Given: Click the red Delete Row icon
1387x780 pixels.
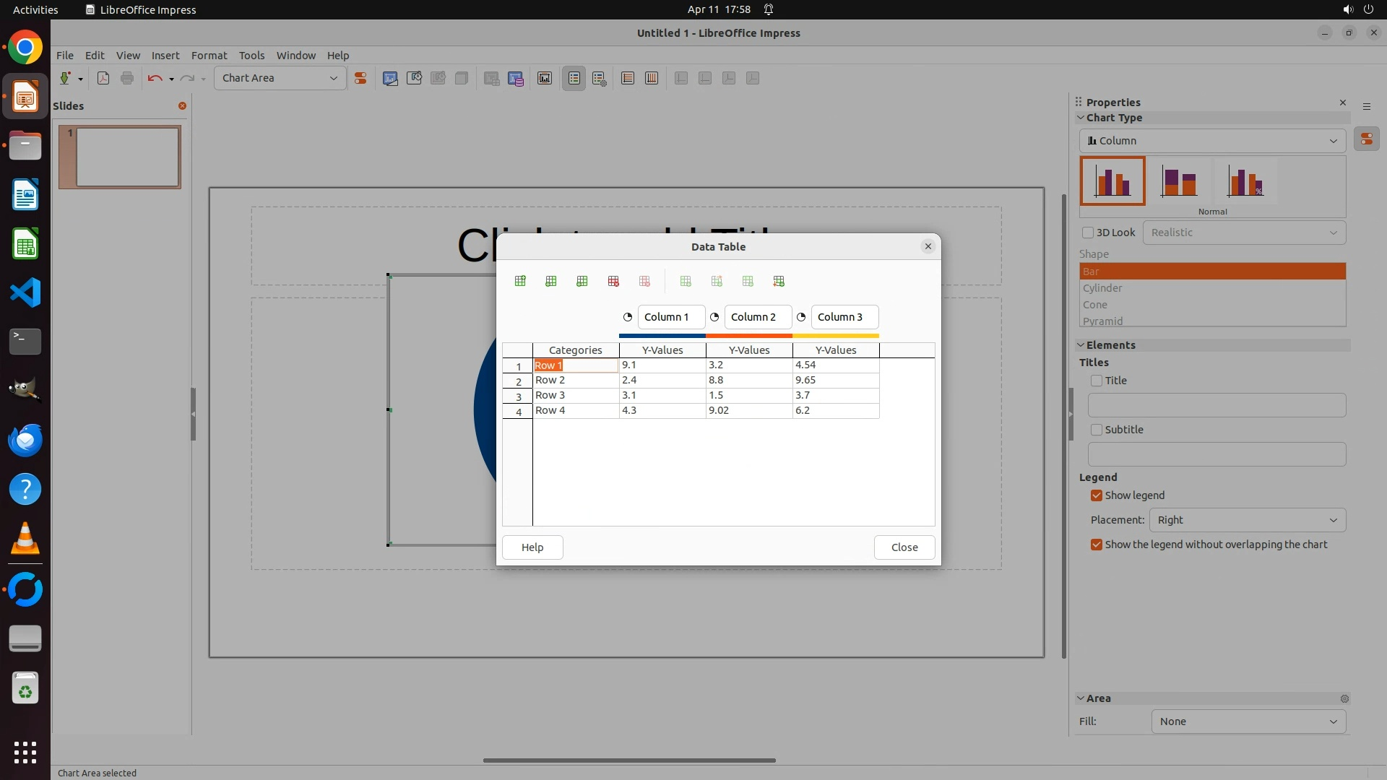Looking at the screenshot, I should [613, 281].
